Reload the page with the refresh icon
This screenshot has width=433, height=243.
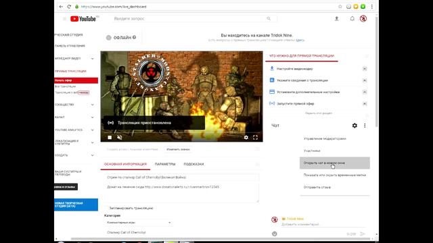point(69,7)
